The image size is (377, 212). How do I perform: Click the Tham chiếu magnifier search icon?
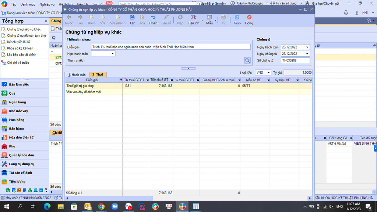[x=247, y=60]
